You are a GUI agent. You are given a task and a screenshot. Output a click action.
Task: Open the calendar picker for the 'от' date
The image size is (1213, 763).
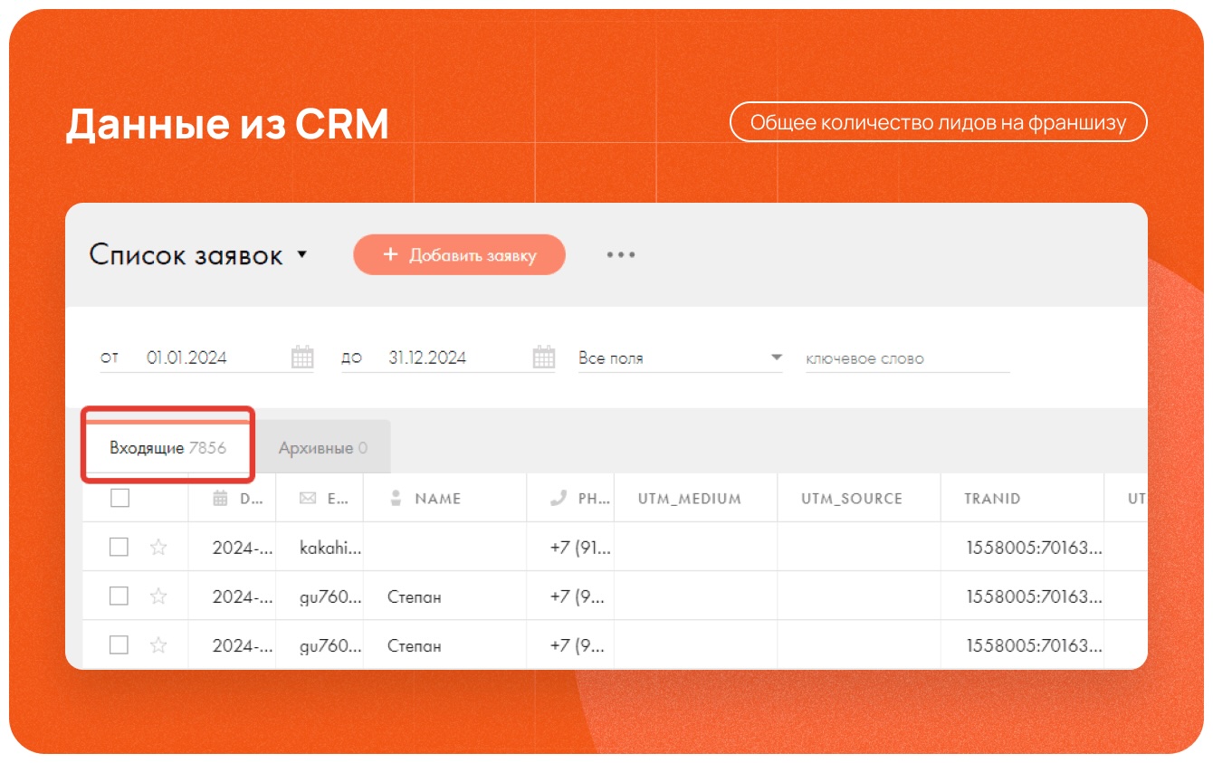(x=302, y=358)
